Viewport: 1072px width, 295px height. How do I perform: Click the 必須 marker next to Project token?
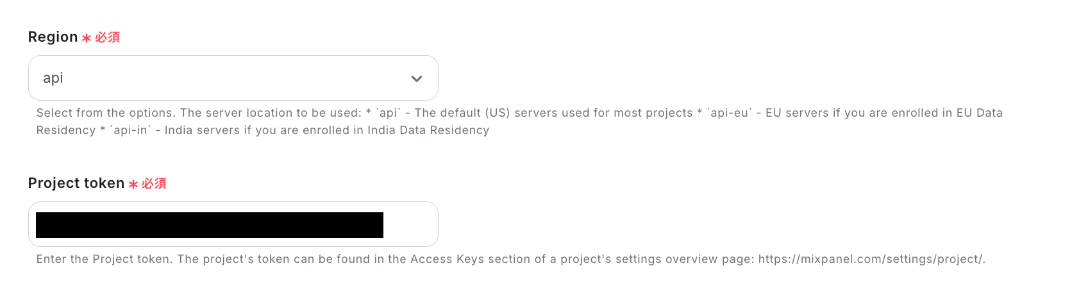coord(155,184)
